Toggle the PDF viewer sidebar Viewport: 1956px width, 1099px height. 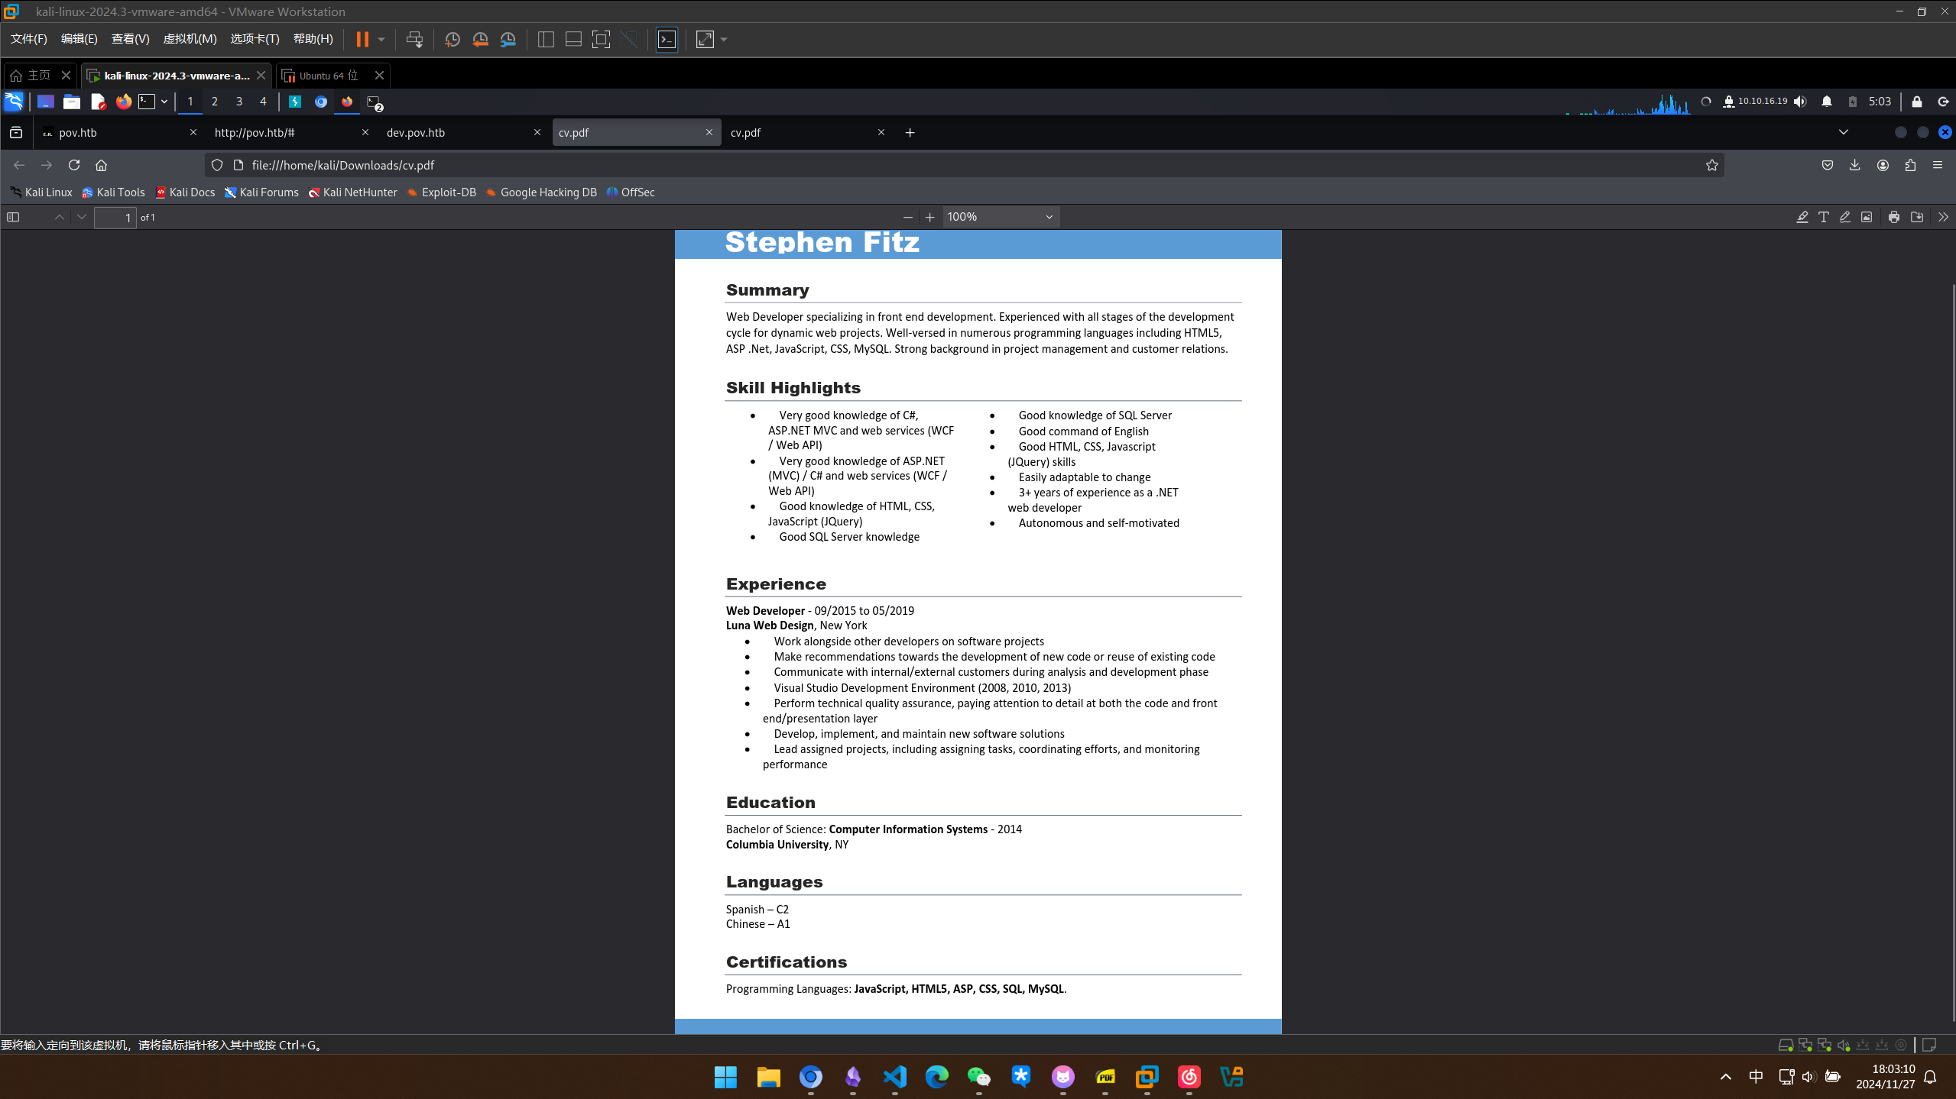(13, 218)
